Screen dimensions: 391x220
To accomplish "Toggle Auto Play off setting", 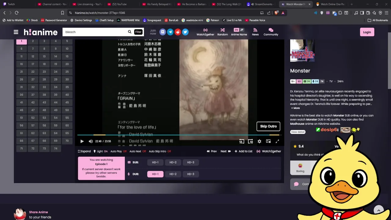I will click(119, 151).
